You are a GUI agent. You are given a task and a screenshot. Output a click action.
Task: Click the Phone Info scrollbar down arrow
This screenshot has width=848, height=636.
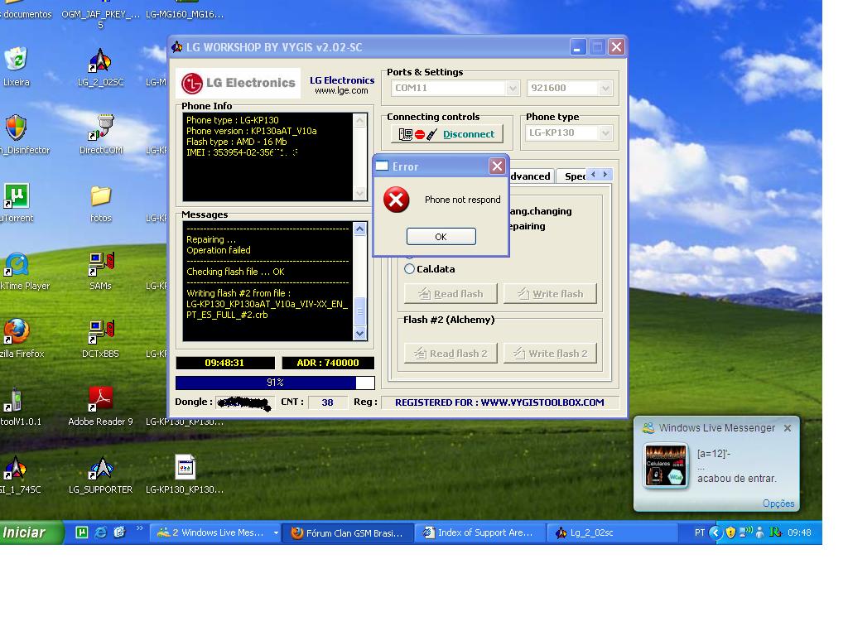point(359,193)
